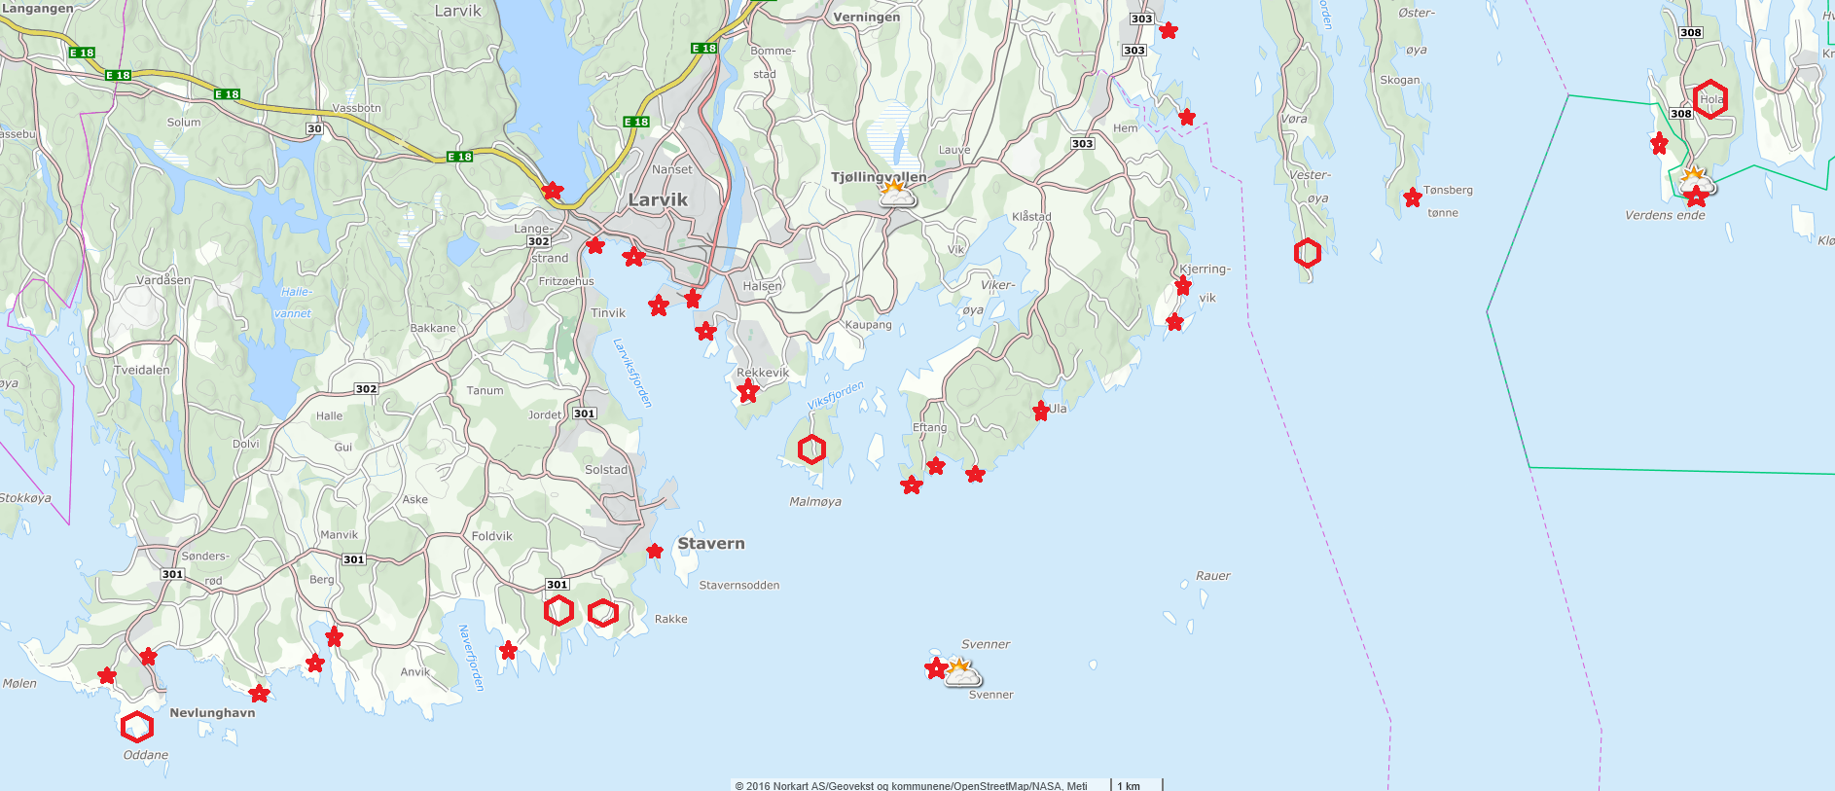The width and height of the screenshot is (1835, 791).
Task: Select the red star marker at Stavern
Action: click(655, 551)
